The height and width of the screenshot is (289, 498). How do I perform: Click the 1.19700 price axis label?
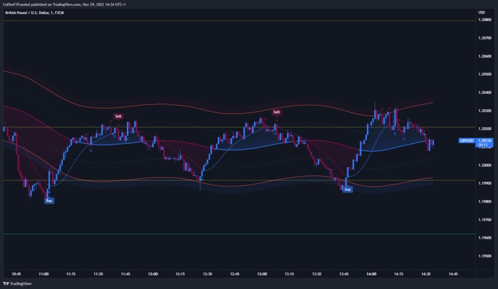485,220
